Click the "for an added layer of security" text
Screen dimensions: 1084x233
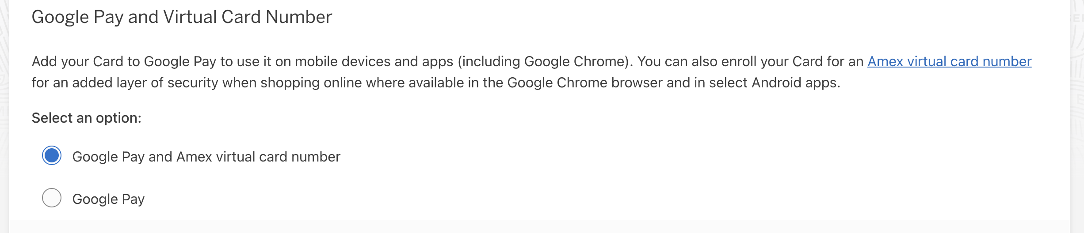pyautogui.click(x=125, y=83)
